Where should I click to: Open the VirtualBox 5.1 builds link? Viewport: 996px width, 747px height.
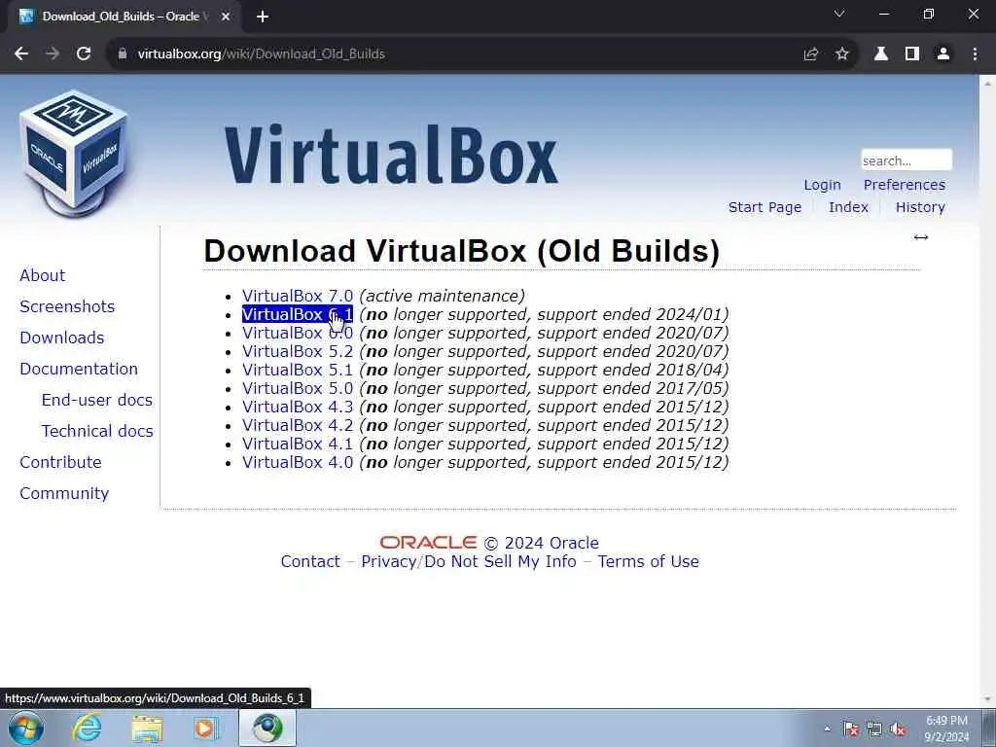[298, 370]
